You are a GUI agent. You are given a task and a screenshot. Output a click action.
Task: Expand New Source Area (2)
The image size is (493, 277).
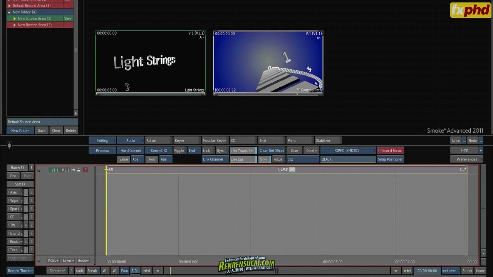click(15, 18)
